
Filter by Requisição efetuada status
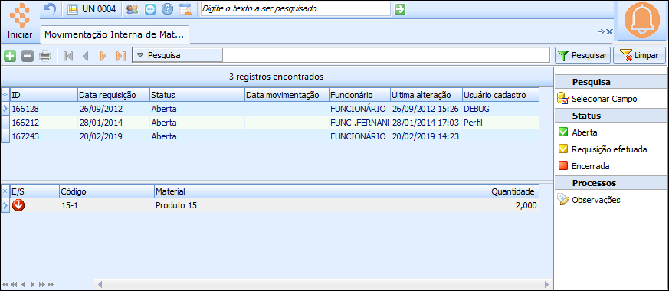pyautogui.click(x=603, y=149)
